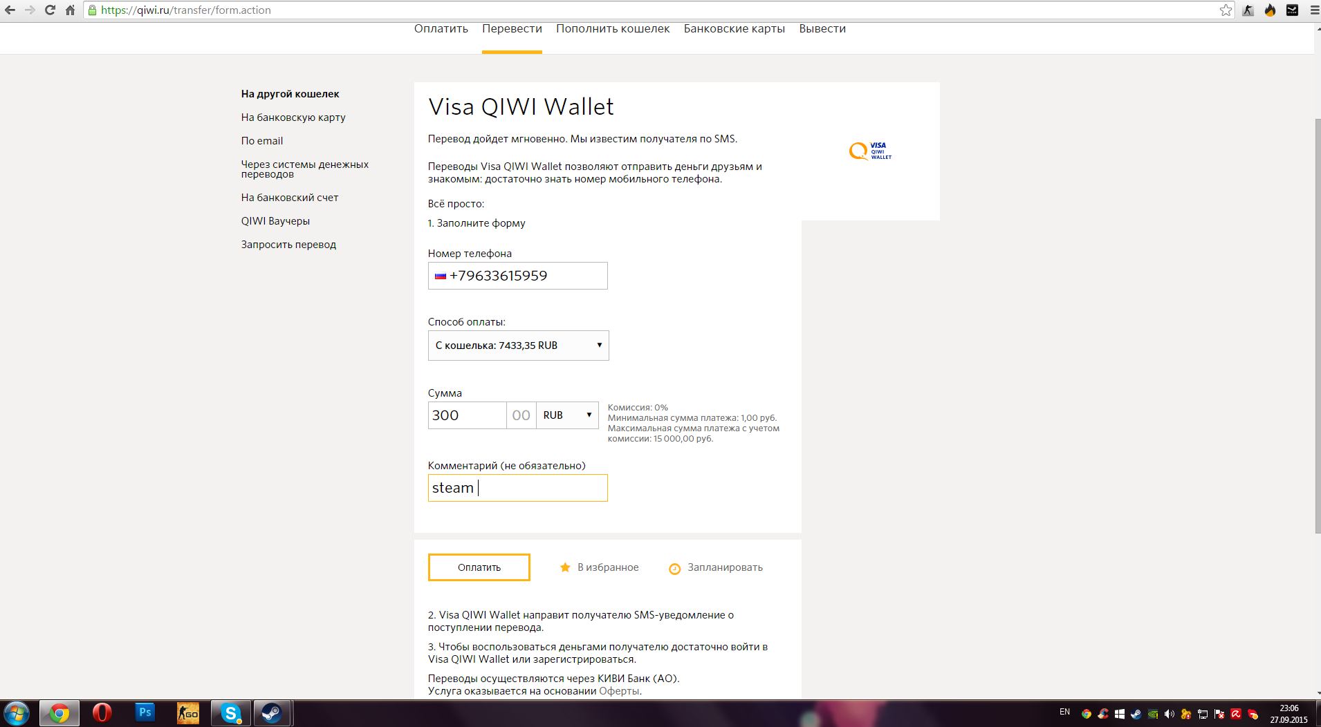Click the kopecks 00 input field
Image resolution: width=1321 pixels, height=727 pixels.
point(521,415)
